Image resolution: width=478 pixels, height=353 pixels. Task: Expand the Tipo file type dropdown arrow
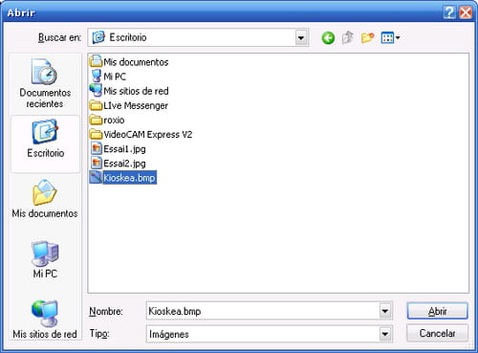[385, 334]
